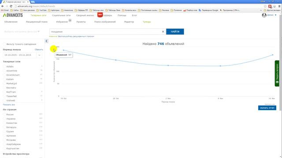Open the Gmail bookmark
282x158 pixels.
[x=5, y=10]
